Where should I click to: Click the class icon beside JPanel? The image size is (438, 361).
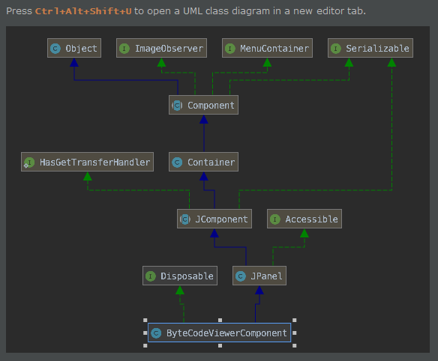241,276
